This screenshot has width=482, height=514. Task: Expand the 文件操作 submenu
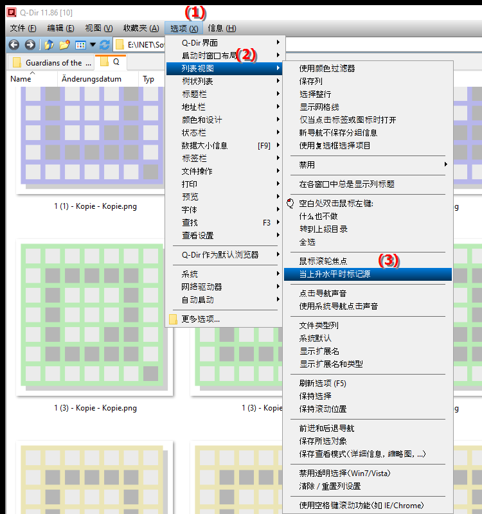[224, 171]
